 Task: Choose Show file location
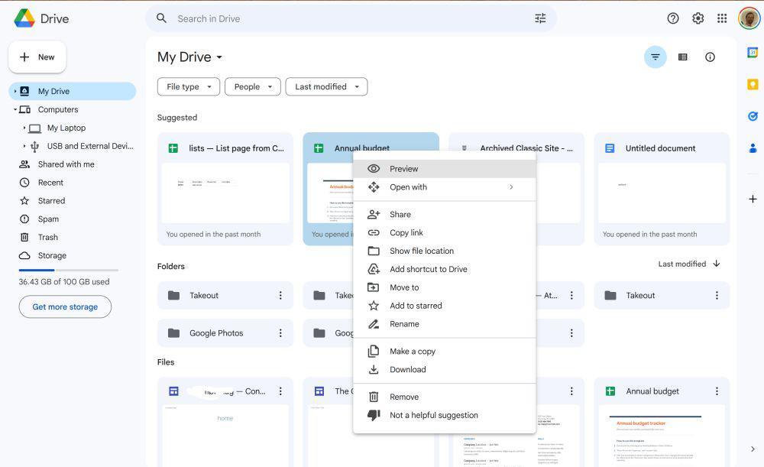[445, 251]
